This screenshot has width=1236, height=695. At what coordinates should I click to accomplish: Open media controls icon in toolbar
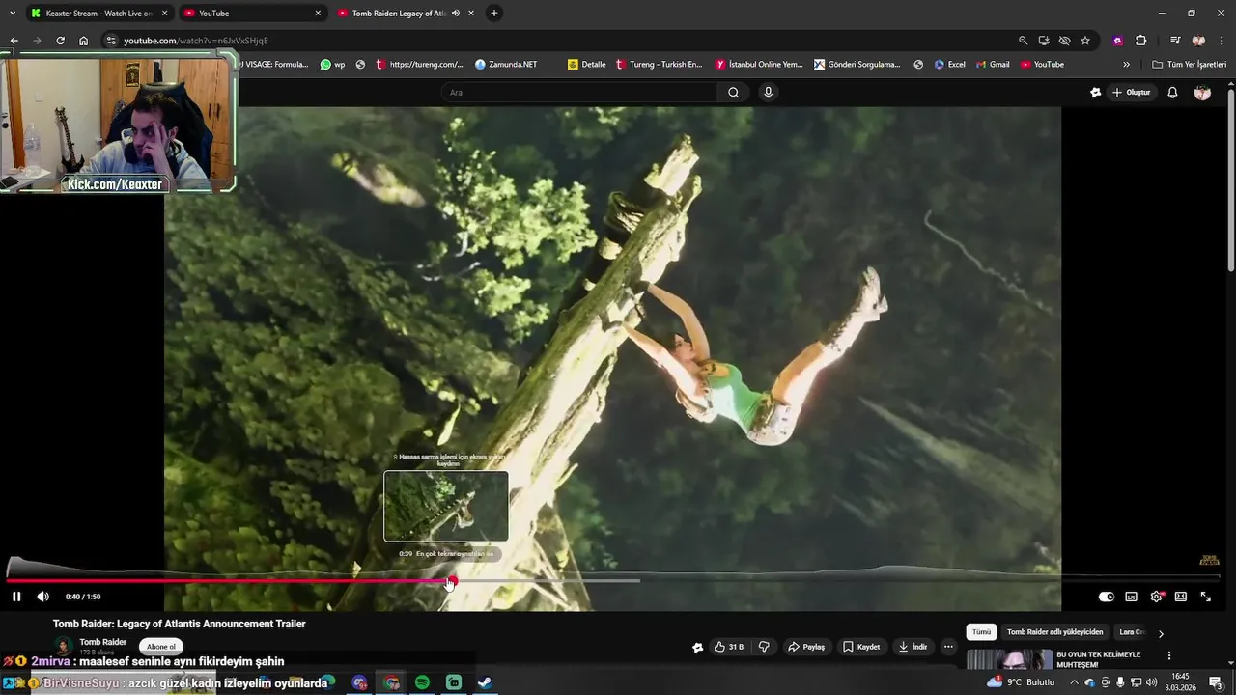[1175, 41]
